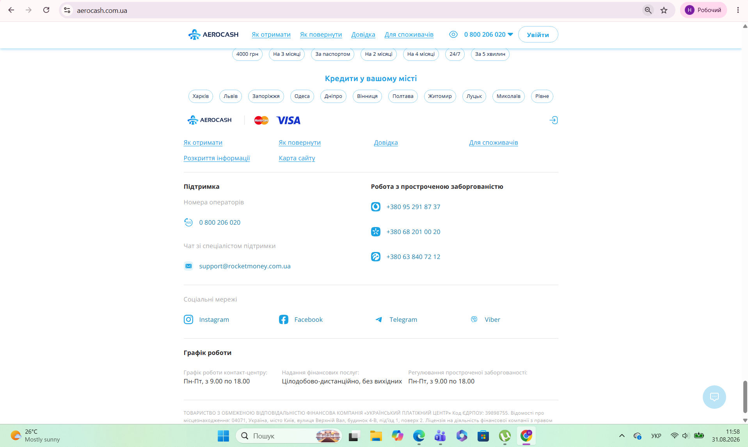748x447 pixels.
Task: Open the Instagram social link icon
Action: click(x=188, y=319)
